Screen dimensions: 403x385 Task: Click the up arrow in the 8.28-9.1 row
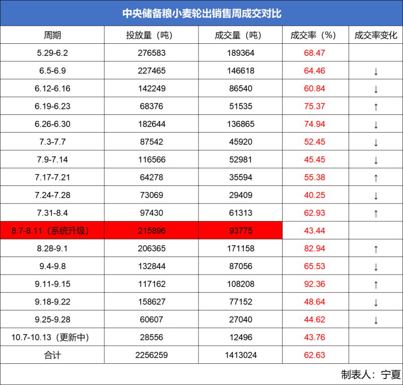click(x=376, y=249)
